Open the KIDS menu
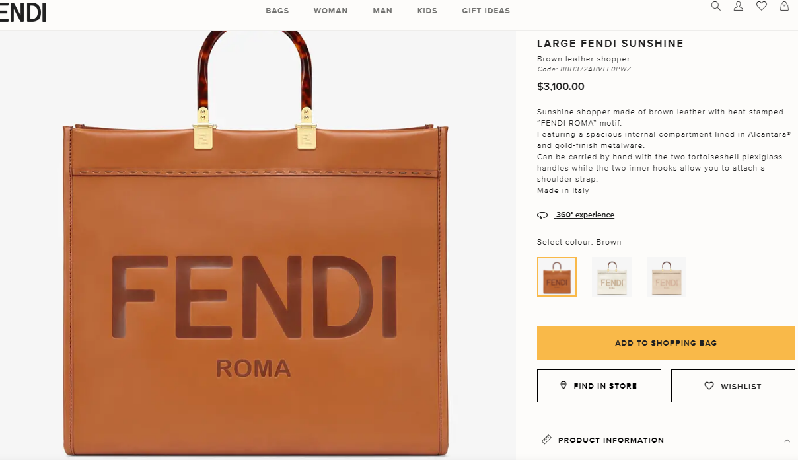Viewport: 798px width, 460px height. 427,11
